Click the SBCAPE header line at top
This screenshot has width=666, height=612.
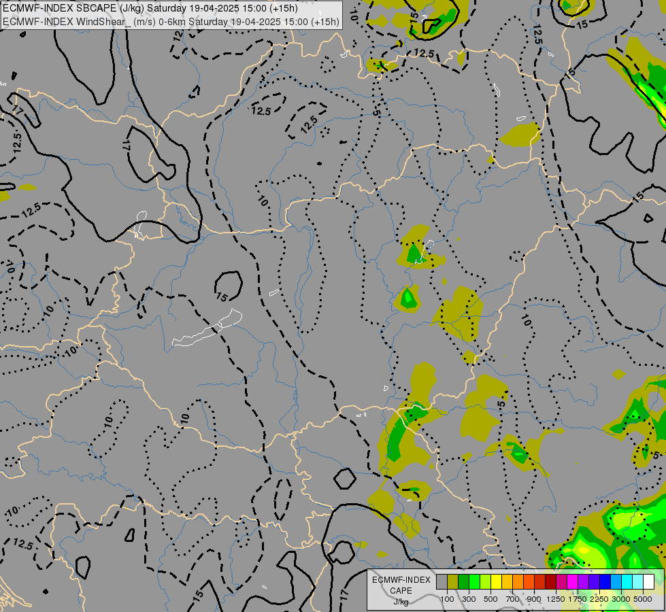coord(150,8)
